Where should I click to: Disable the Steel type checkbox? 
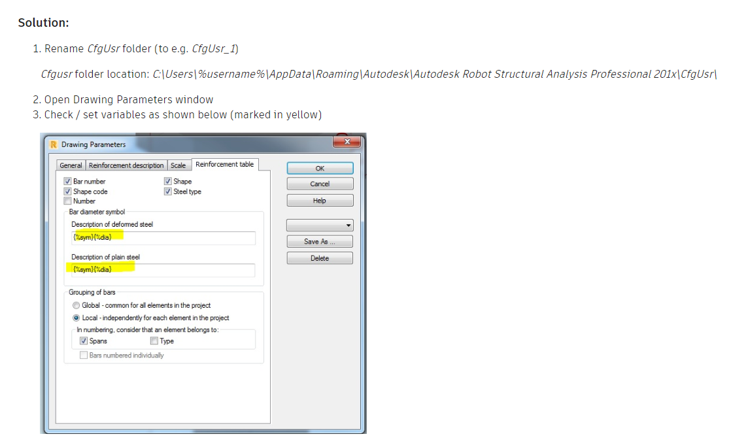point(168,191)
